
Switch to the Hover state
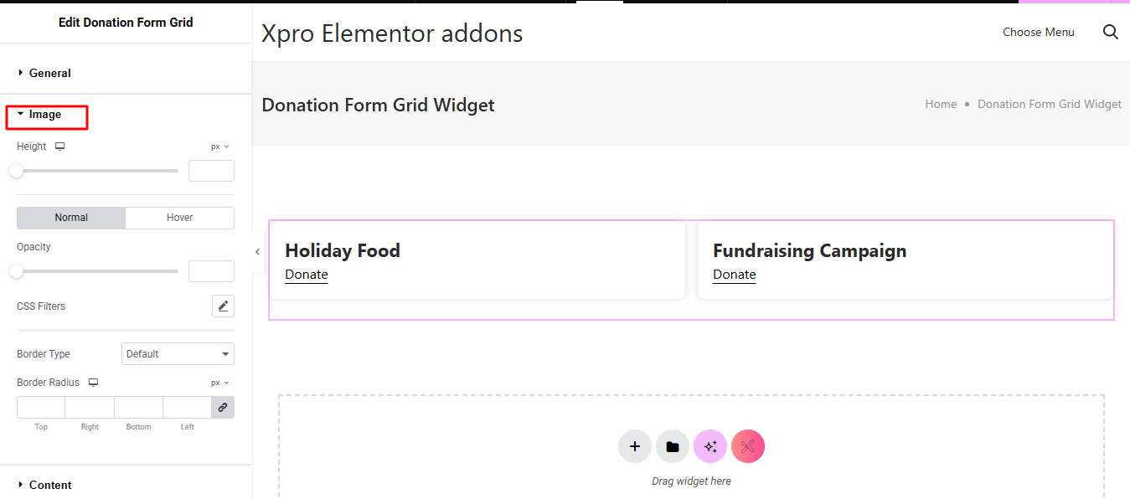[x=179, y=218]
